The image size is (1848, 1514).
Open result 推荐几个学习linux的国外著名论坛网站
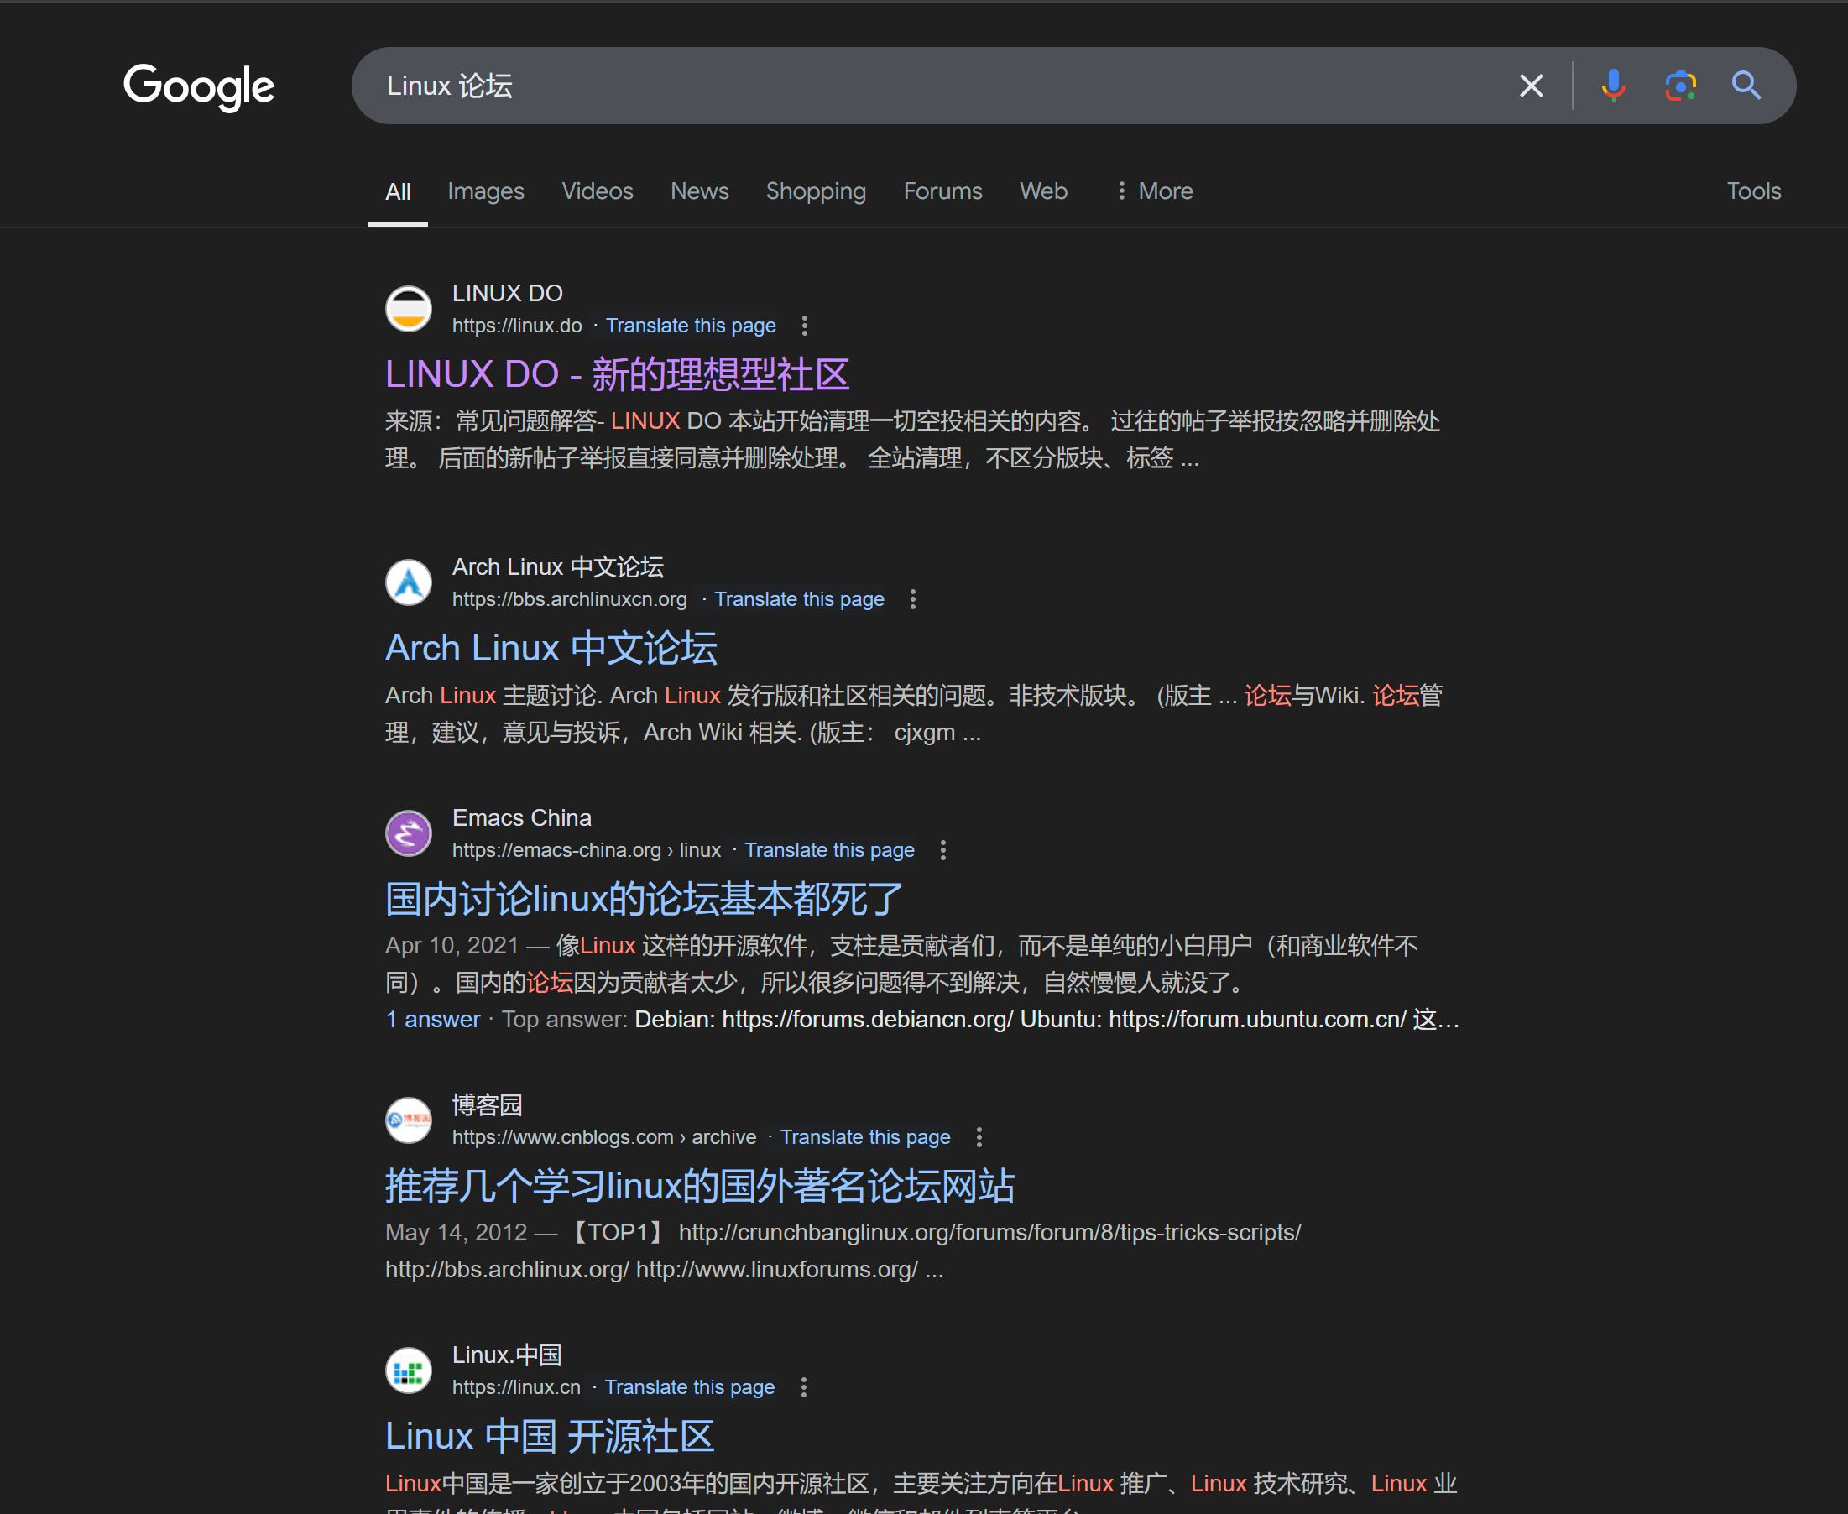(699, 1186)
